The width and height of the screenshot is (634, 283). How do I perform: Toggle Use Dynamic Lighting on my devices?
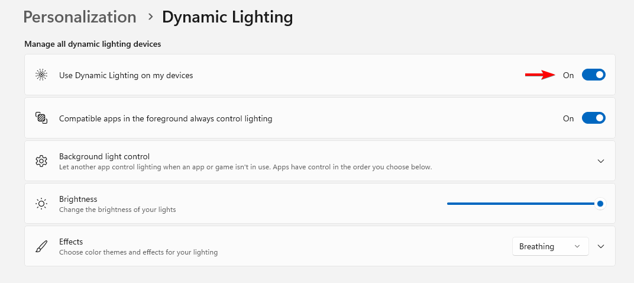pos(593,75)
